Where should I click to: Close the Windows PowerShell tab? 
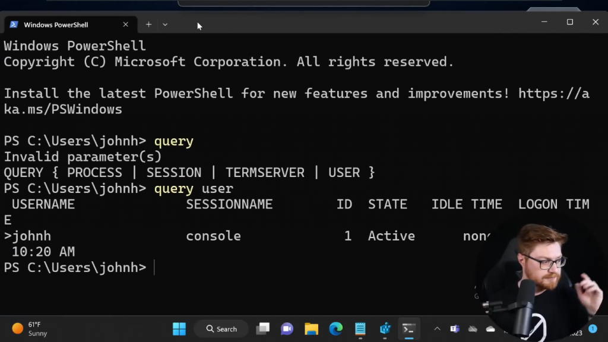point(126,24)
